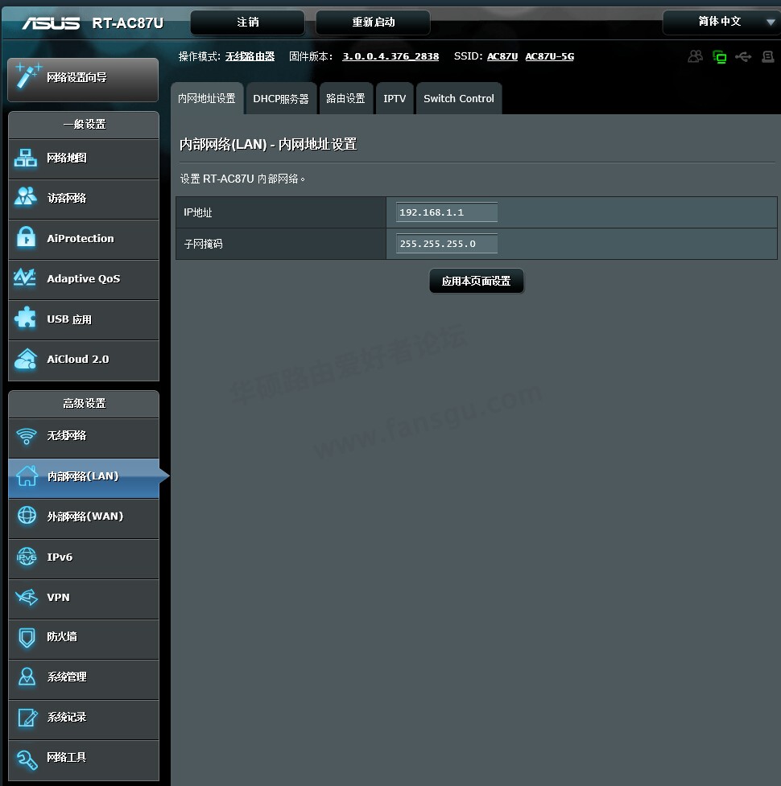Click the IP地址 field showing 192.168.1.1

446,212
